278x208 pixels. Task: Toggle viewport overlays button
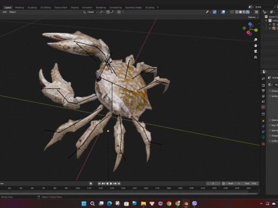(224, 12)
